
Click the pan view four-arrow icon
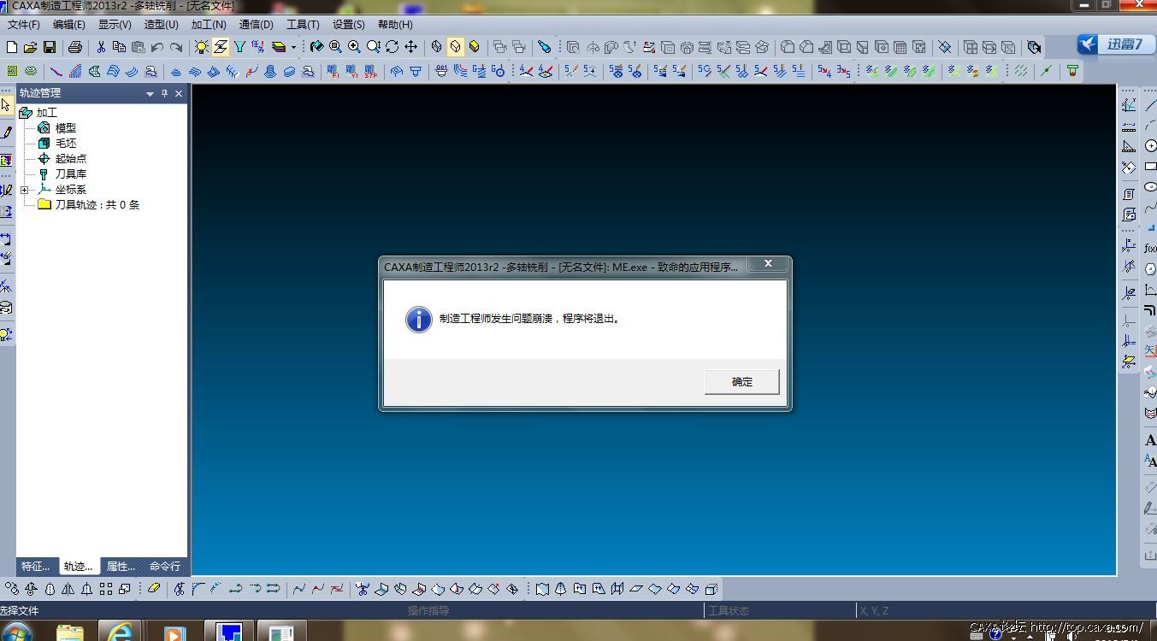click(x=410, y=47)
